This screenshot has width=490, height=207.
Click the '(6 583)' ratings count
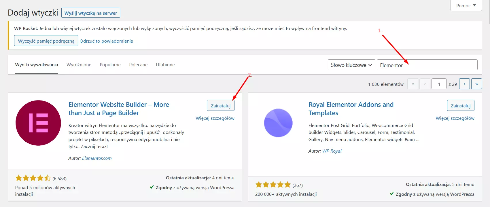pyautogui.click(x=59, y=179)
